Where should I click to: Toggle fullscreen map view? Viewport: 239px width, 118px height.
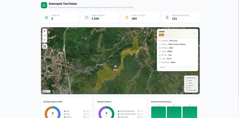pos(45,46)
